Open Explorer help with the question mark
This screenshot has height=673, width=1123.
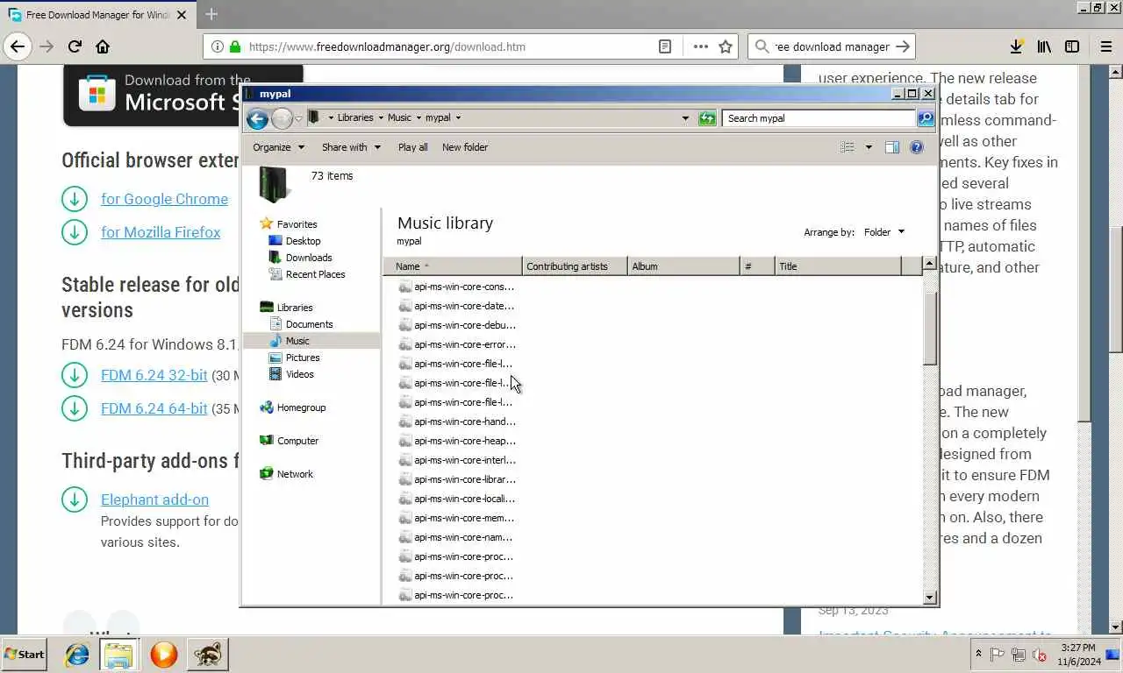[x=917, y=147]
